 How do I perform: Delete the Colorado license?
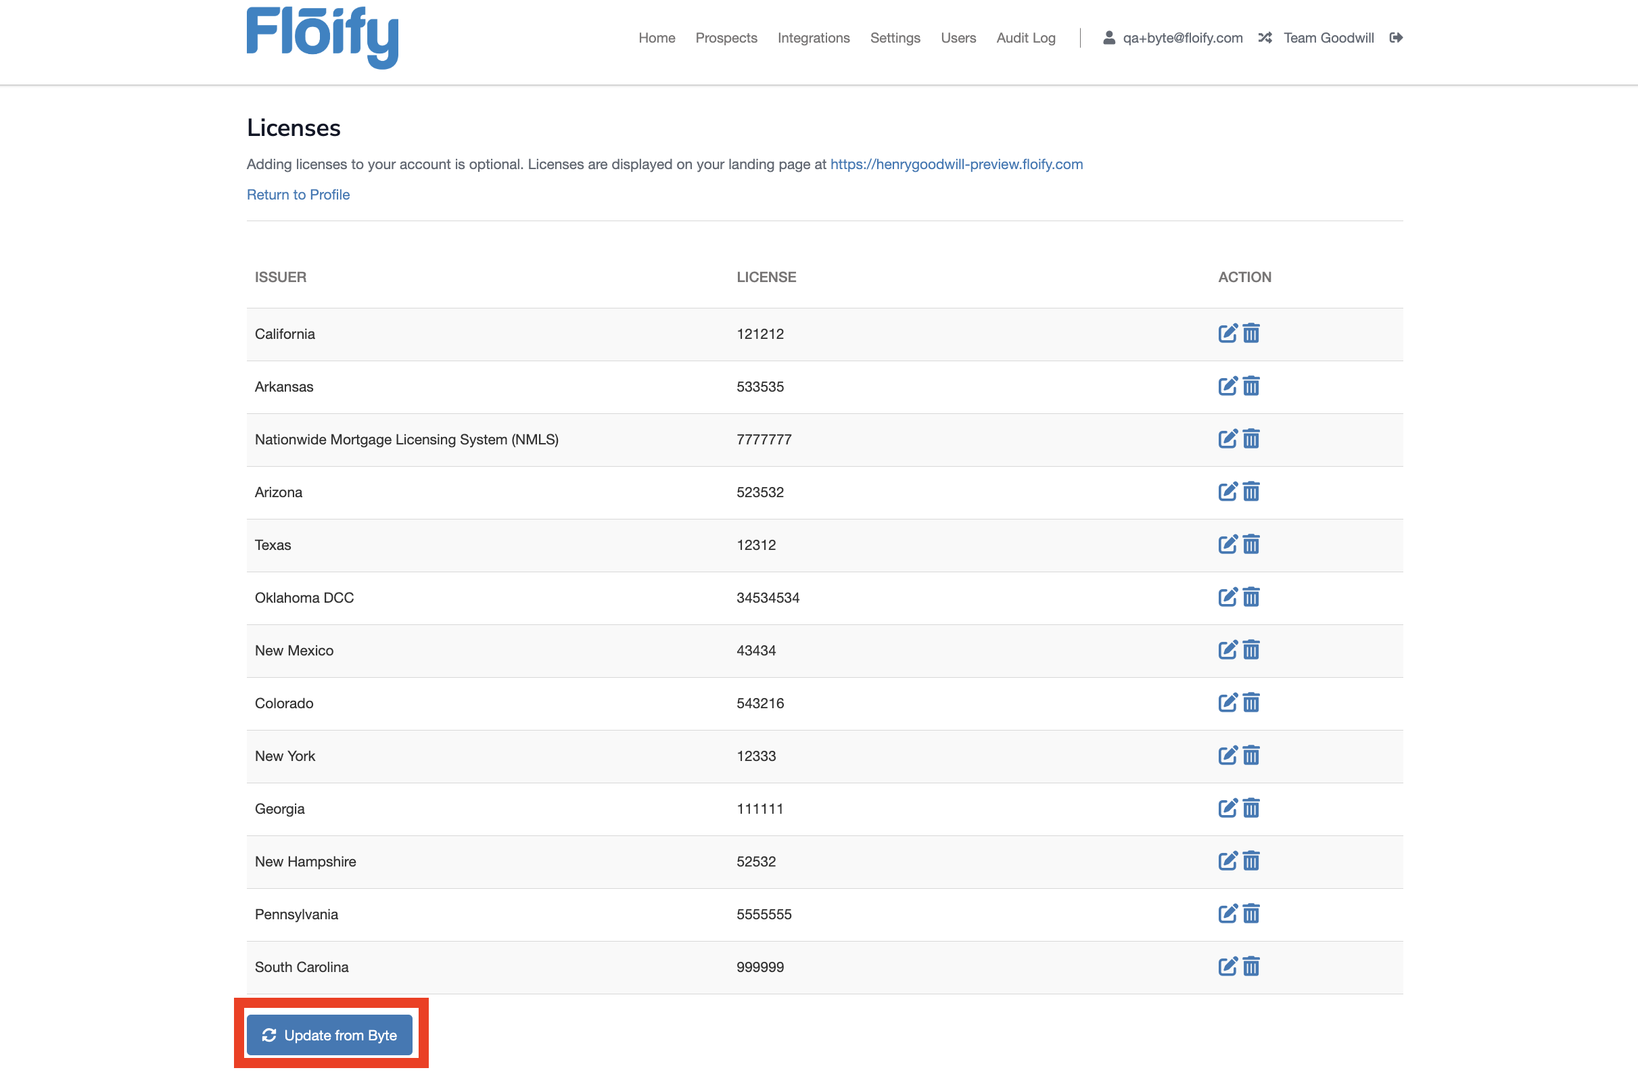[1250, 703]
